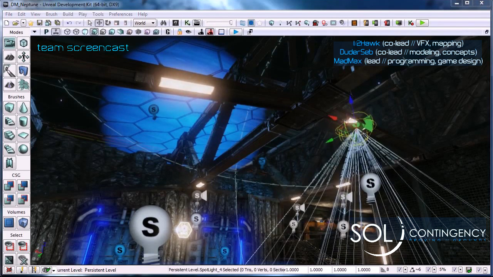Open level selection dropdown in status bar
The width and height of the screenshot is (493, 277).
[x=54, y=270]
